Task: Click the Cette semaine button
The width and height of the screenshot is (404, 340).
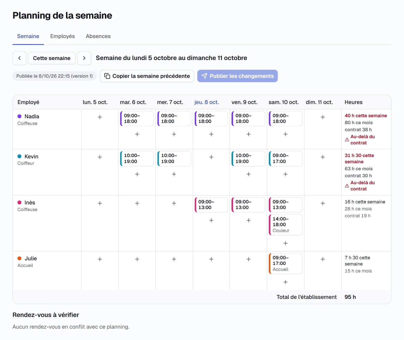Action: 52,58
